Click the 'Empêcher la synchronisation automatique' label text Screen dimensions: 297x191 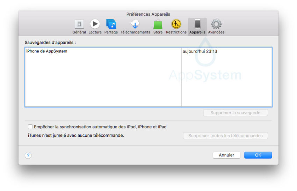click(x=100, y=127)
